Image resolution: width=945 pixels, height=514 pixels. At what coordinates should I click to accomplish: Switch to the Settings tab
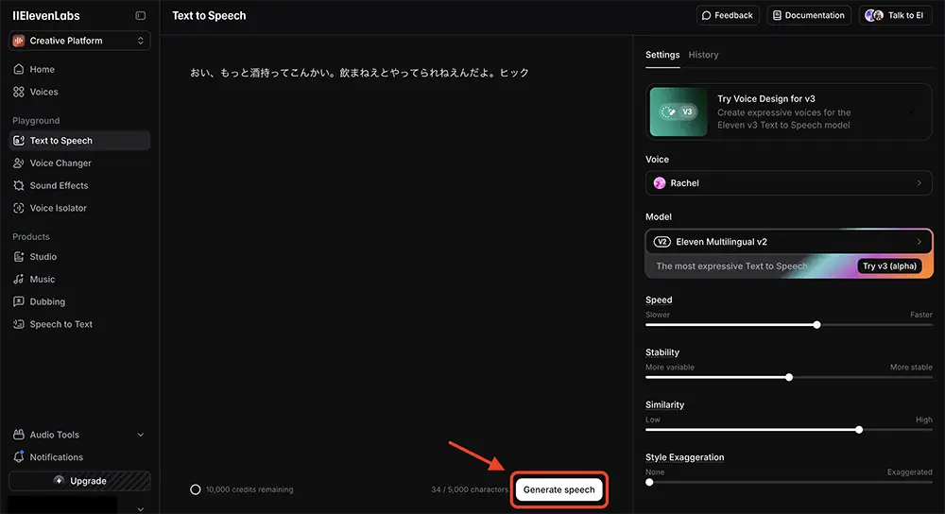662,55
